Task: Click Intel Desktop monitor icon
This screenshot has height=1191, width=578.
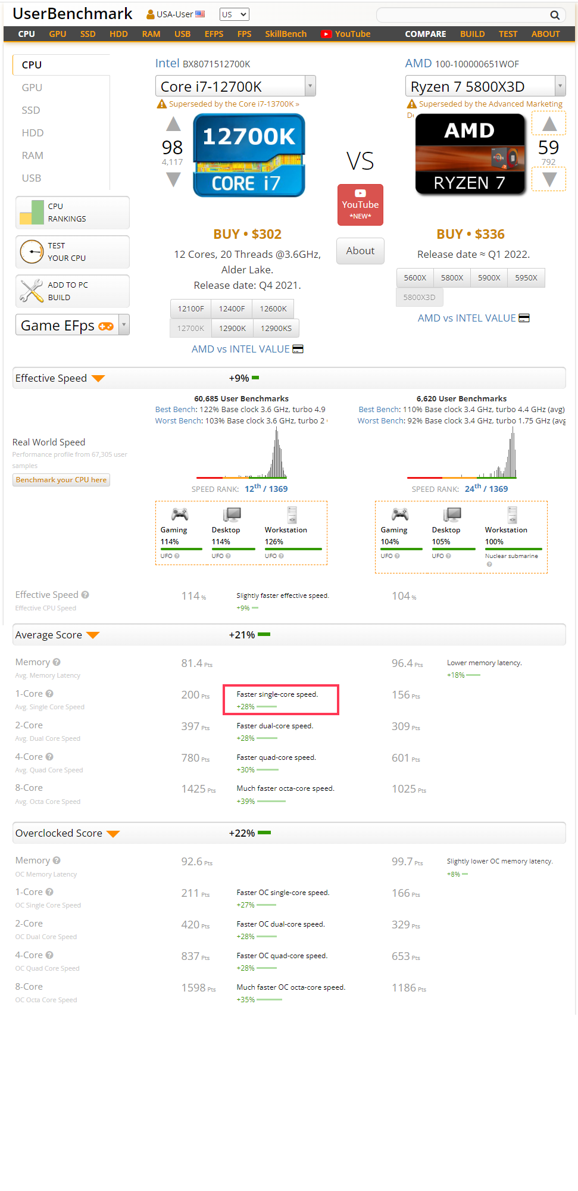Action: coord(232,515)
